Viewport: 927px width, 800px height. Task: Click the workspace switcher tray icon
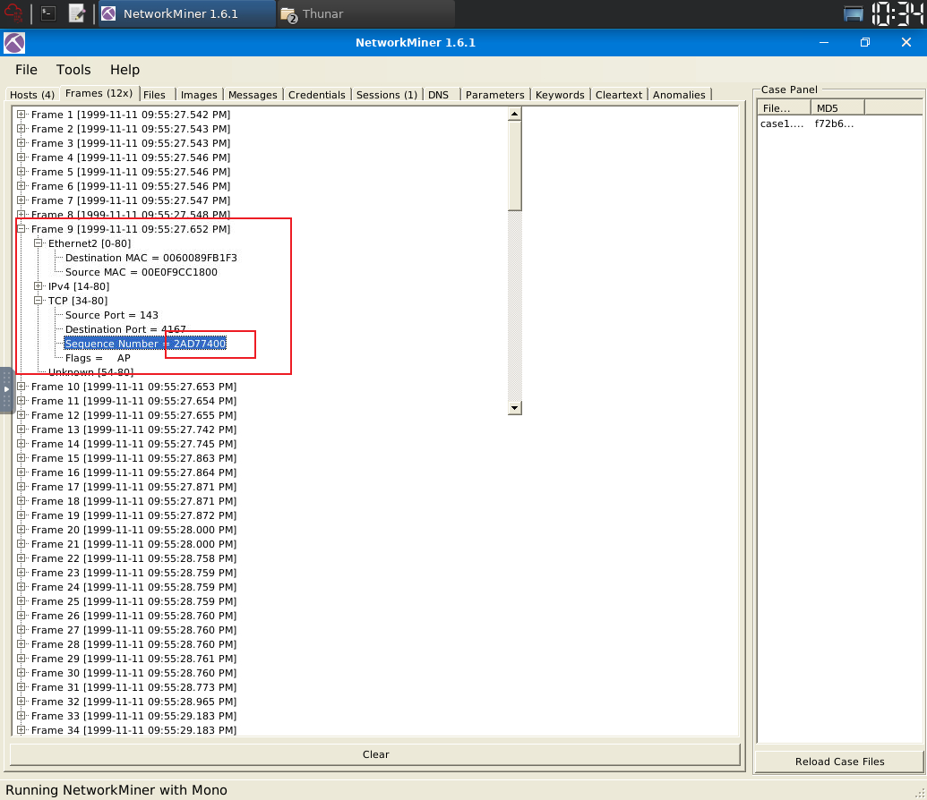[x=853, y=13]
